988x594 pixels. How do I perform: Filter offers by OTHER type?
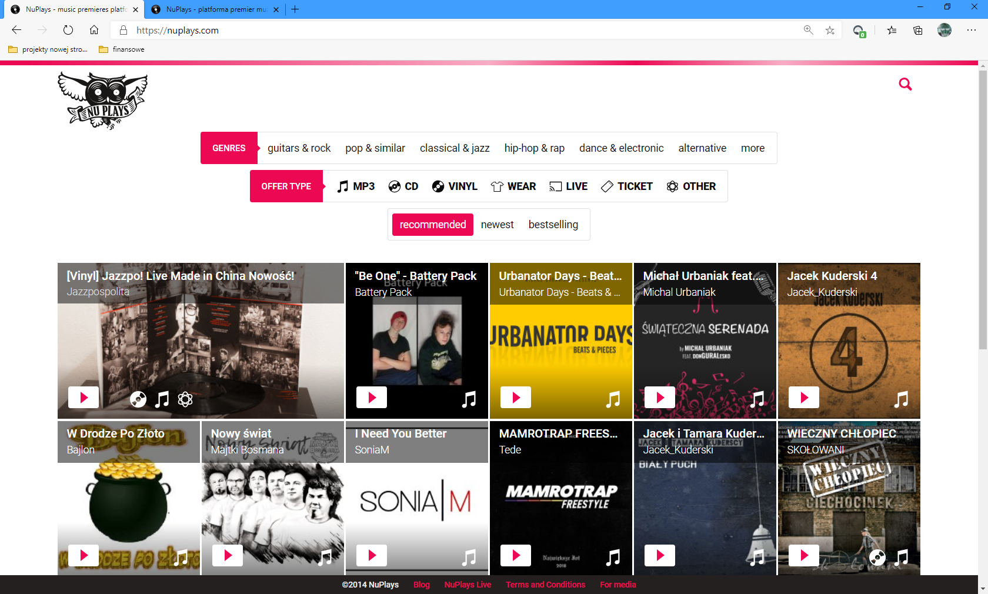coord(691,186)
